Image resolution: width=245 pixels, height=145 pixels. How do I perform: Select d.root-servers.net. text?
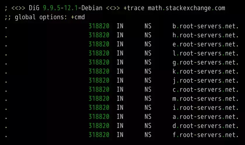[206, 126]
